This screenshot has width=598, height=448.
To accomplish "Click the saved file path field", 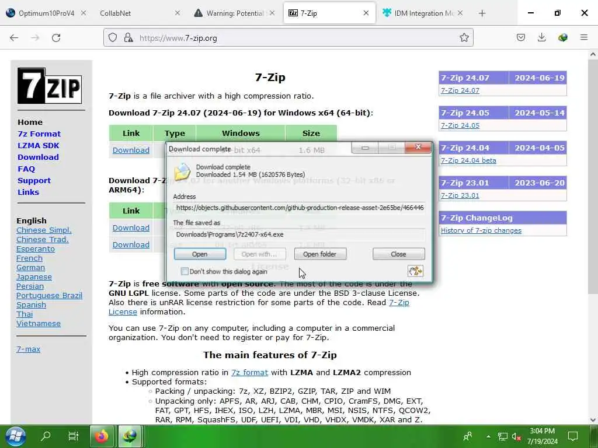I will click(x=300, y=235).
